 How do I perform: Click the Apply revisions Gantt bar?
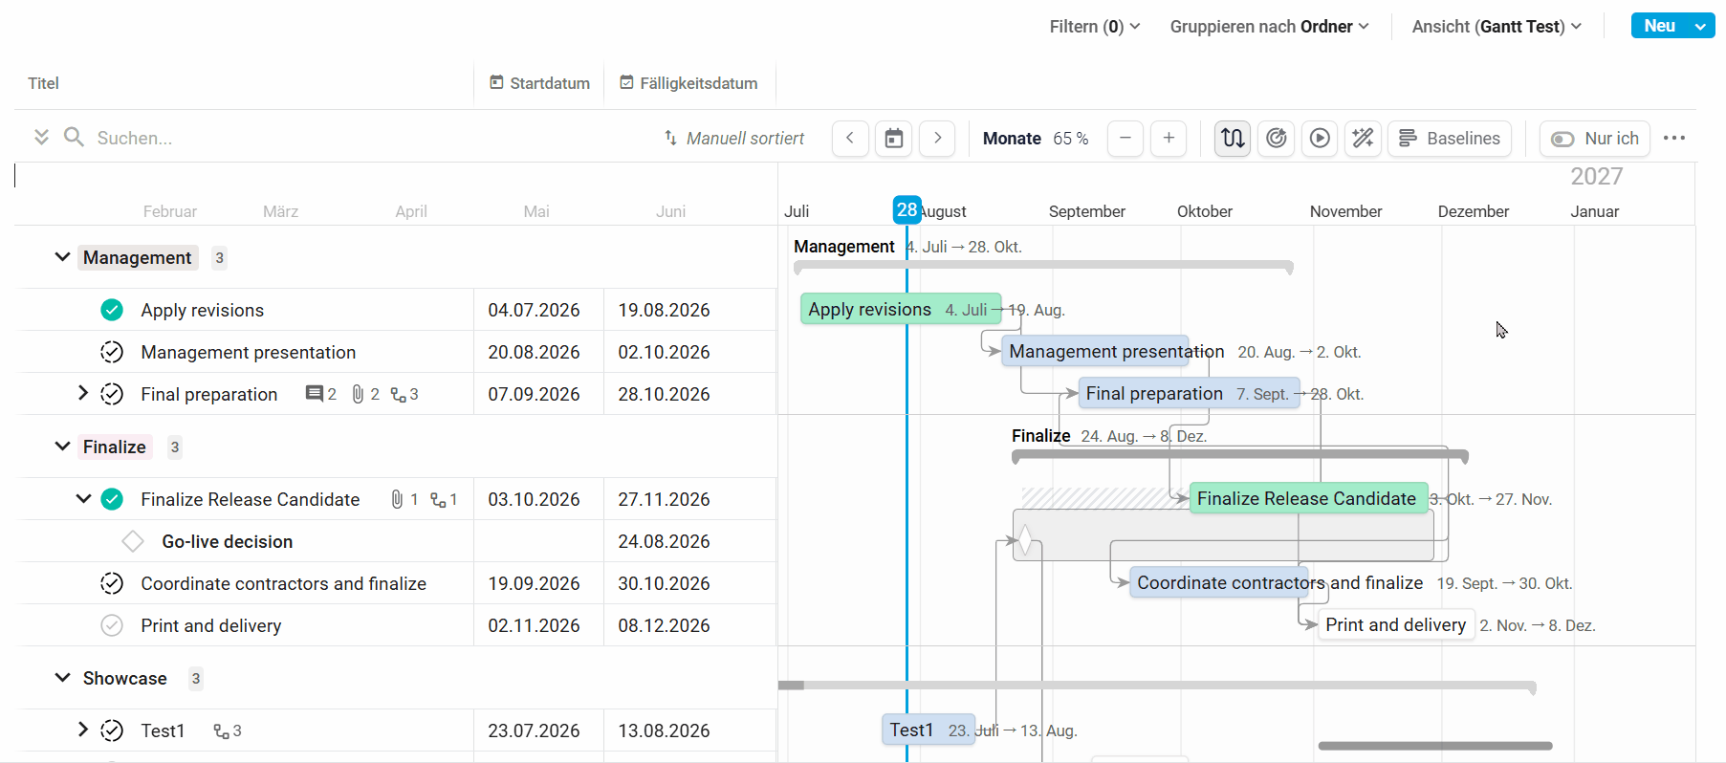click(x=901, y=309)
